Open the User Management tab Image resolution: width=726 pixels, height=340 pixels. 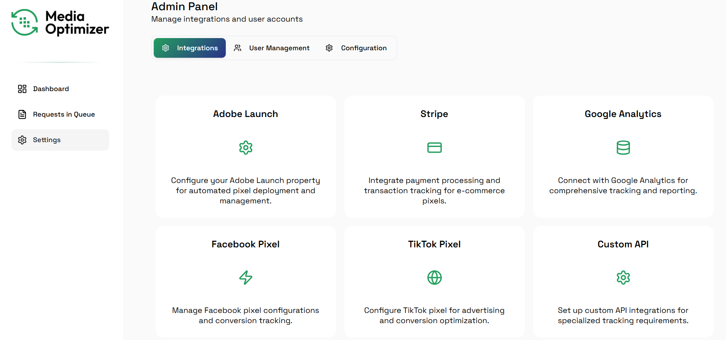279,48
